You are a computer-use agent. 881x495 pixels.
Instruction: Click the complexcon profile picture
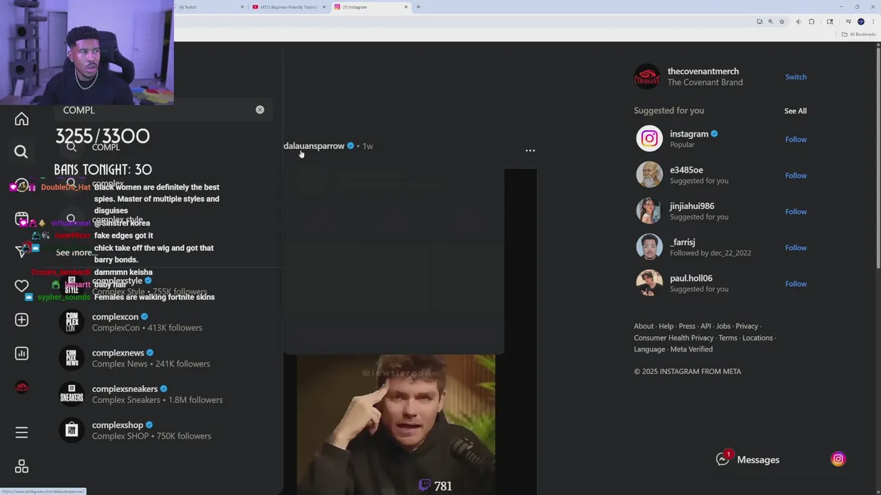[72, 322]
